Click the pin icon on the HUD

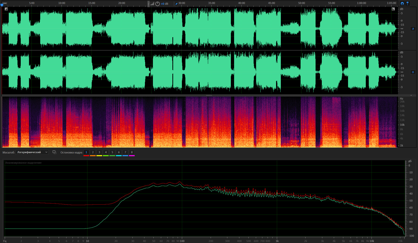tap(176, 4)
